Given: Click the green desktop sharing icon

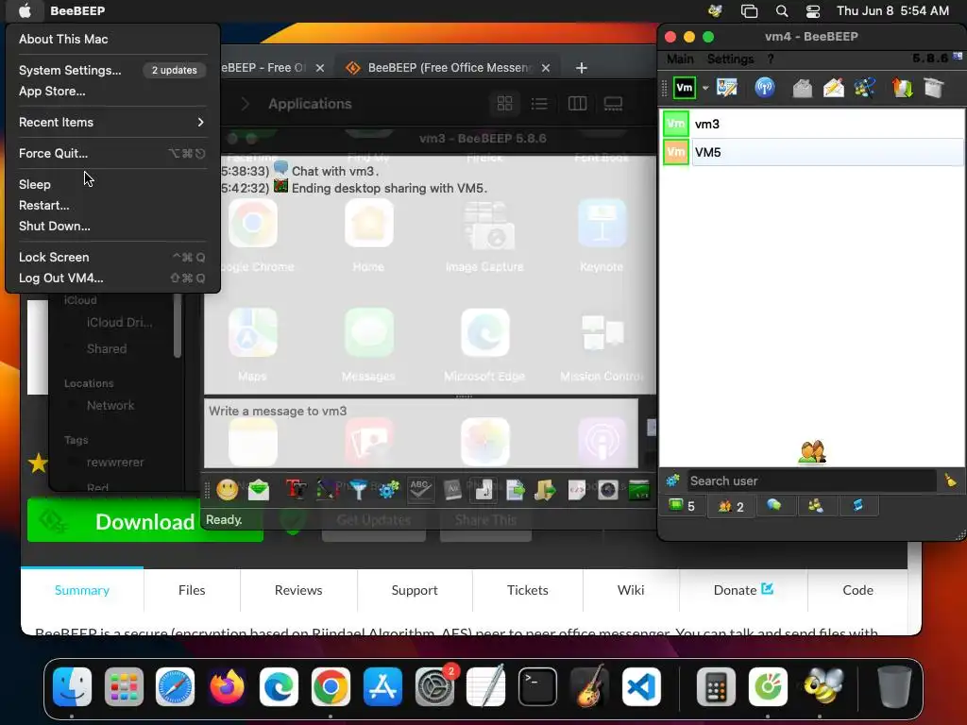Looking at the screenshot, I should pyautogui.click(x=639, y=490).
